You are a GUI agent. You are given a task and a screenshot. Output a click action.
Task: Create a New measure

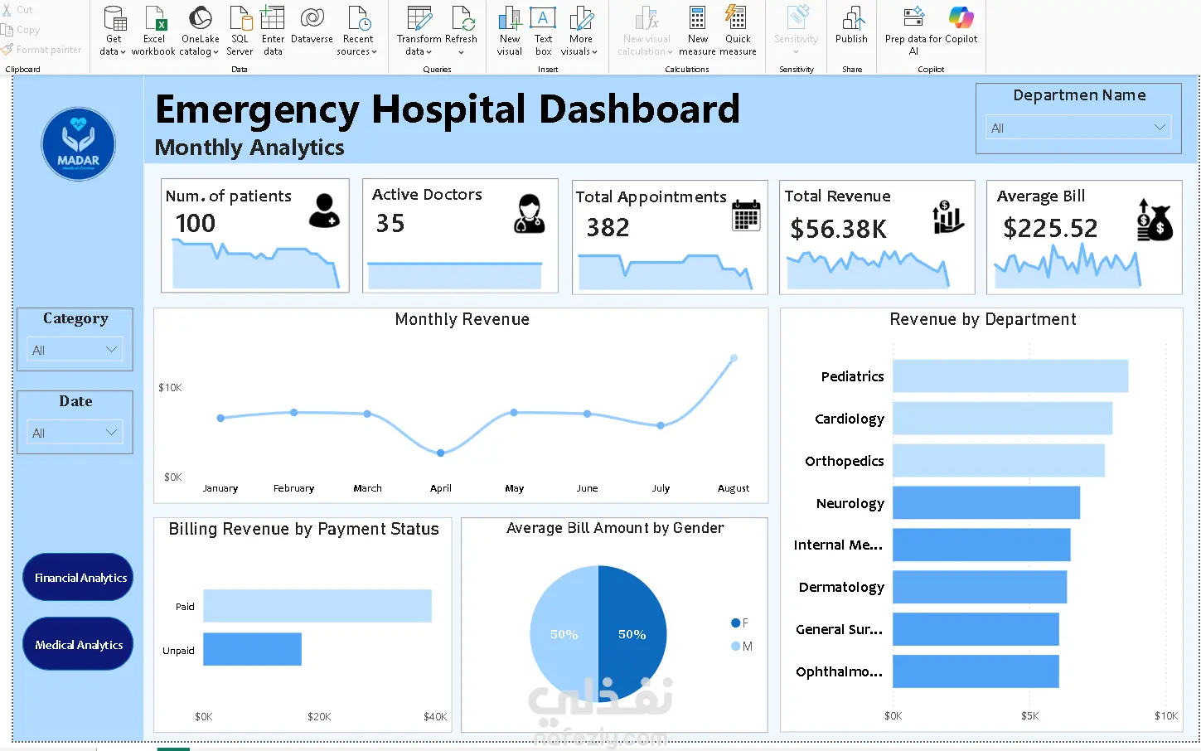coord(697,31)
